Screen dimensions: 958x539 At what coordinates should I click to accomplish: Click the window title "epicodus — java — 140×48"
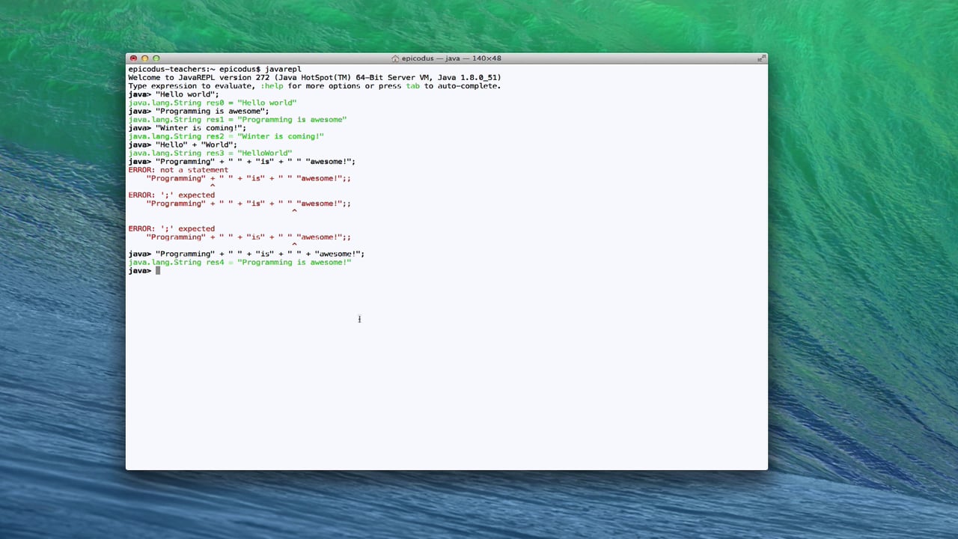click(x=451, y=58)
